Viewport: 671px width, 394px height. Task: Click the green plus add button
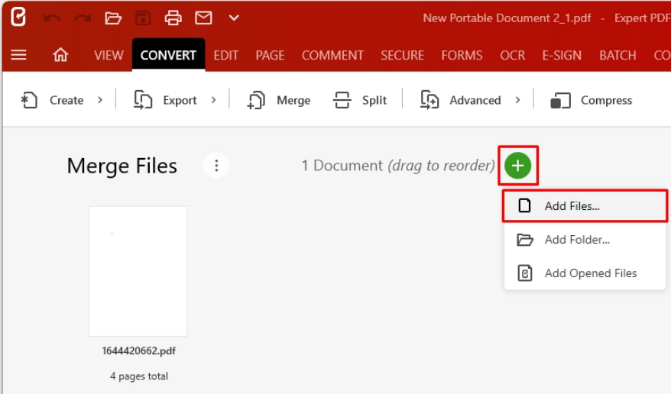pyautogui.click(x=518, y=165)
